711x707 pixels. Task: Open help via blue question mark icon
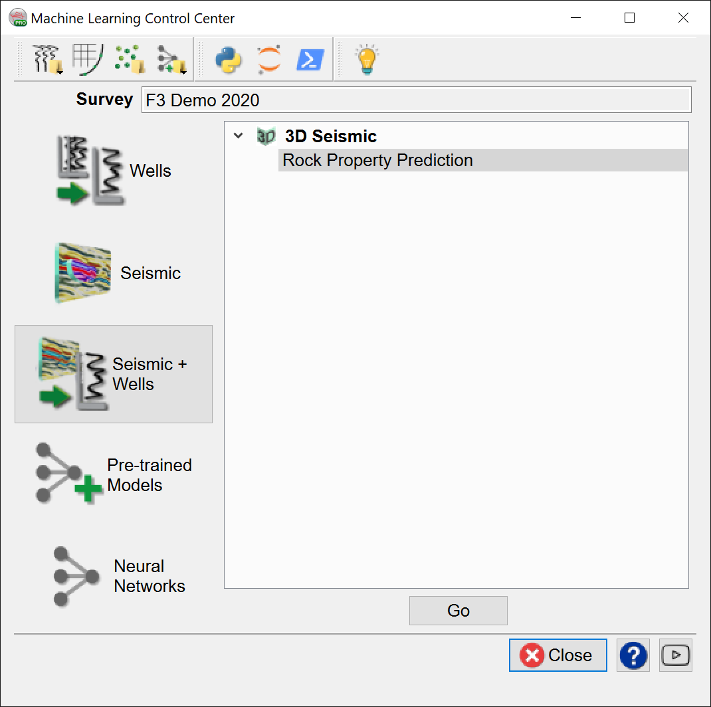pyautogui.click(x=633, y=656)
